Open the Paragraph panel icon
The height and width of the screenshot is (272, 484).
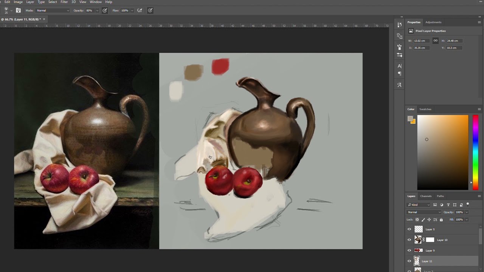pyautogui.click(x=399, y=74)
